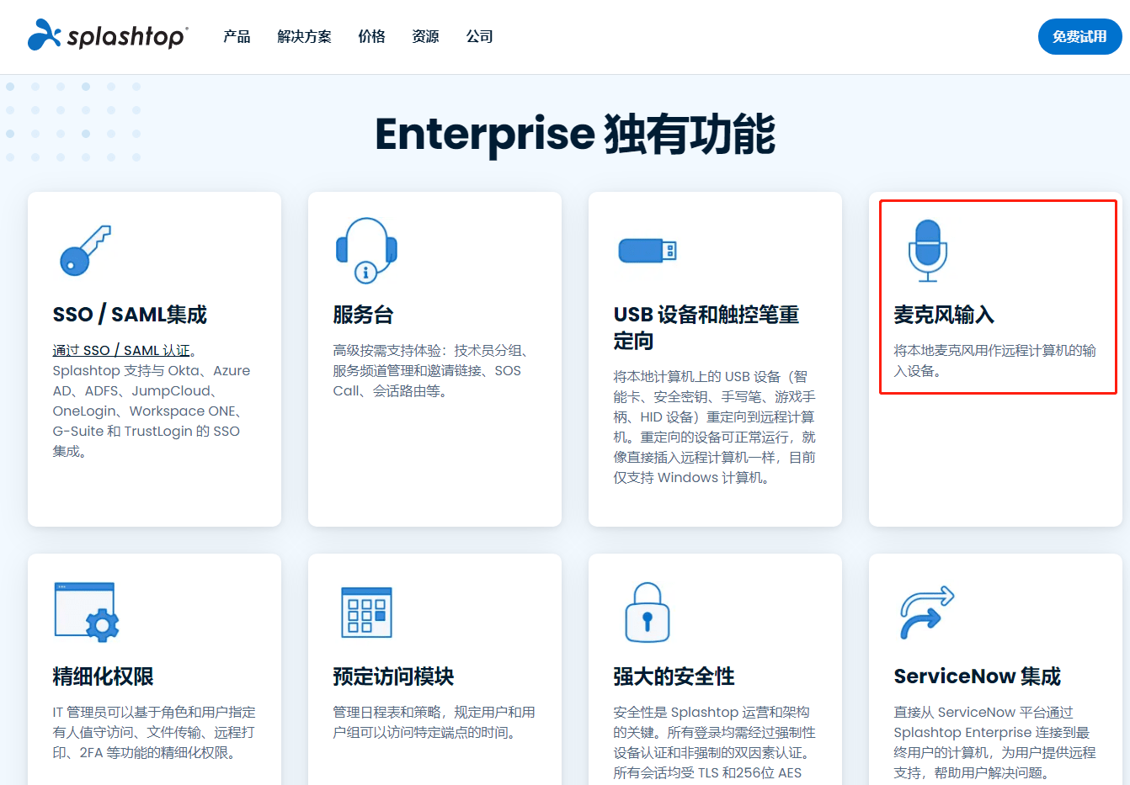Open the 解决方案 menu
This screenshot has height=785, width=1130.
click(304, 36)
